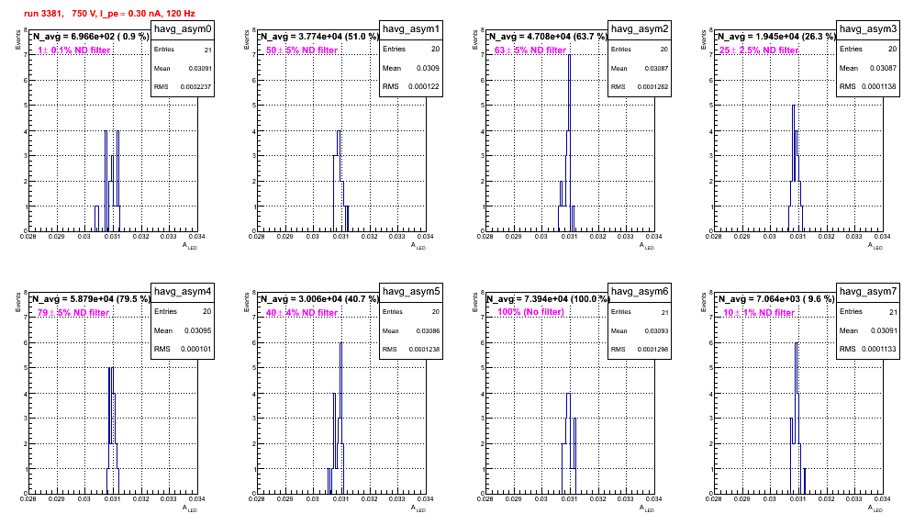Click the histogram peak in havg_asym5 plot
Viewport: 914px width, 525px height.
point(341,343)
